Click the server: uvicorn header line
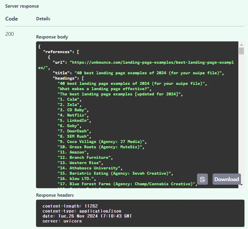Screen dimensions: 248x229 point(62,221)
